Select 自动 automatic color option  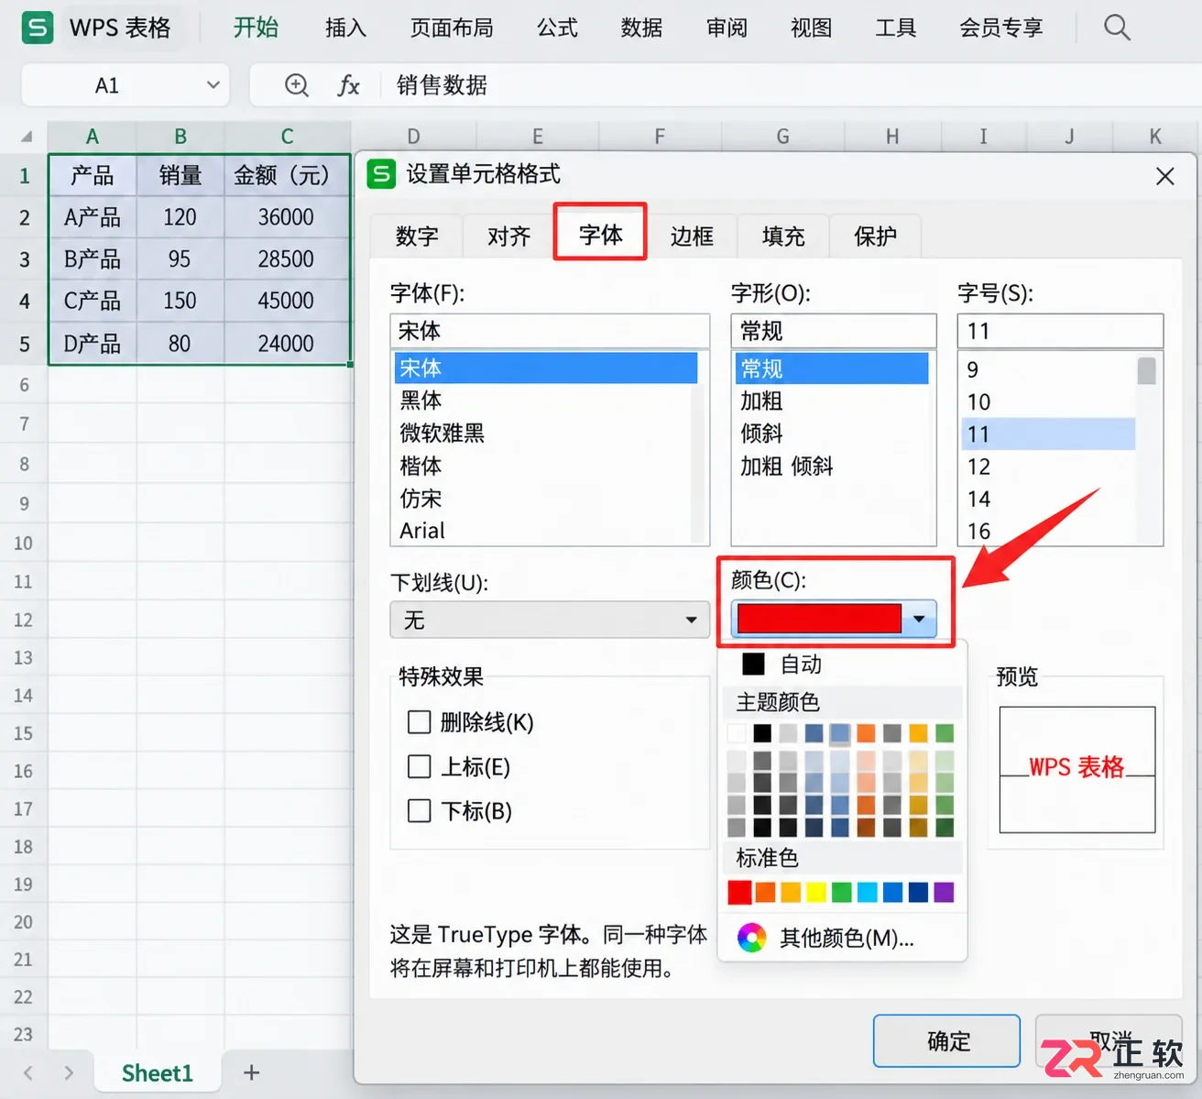tap(843, 664)
